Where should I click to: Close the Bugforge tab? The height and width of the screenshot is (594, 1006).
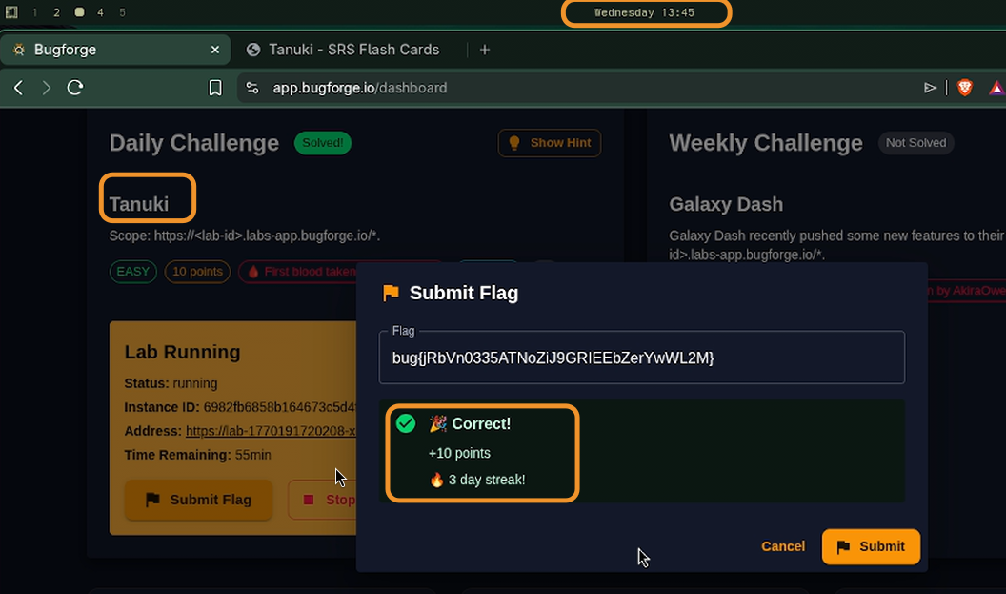(x=215, y=50)
